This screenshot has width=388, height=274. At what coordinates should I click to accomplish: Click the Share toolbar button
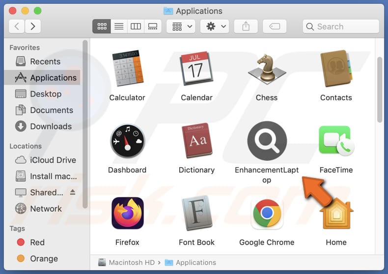click(246, 26)
